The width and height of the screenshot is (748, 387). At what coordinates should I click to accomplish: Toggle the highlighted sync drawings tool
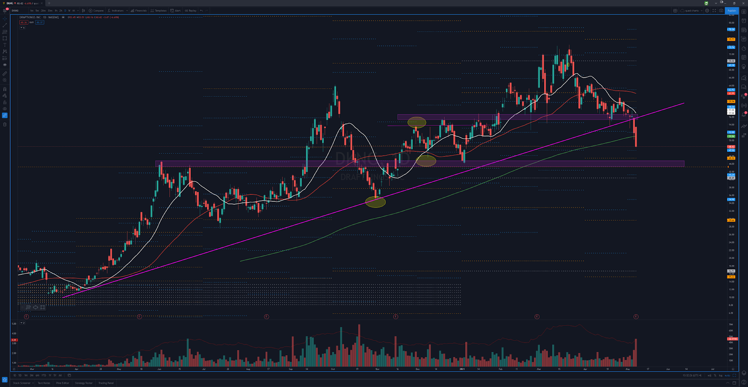(x=5, y=115)
